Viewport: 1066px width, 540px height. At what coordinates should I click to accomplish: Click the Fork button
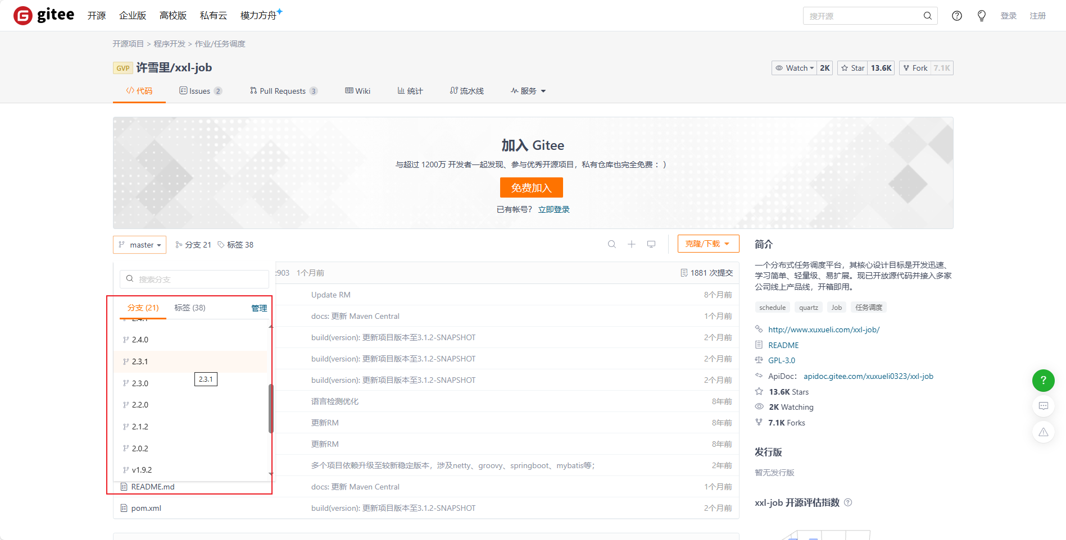click(915, 68)
